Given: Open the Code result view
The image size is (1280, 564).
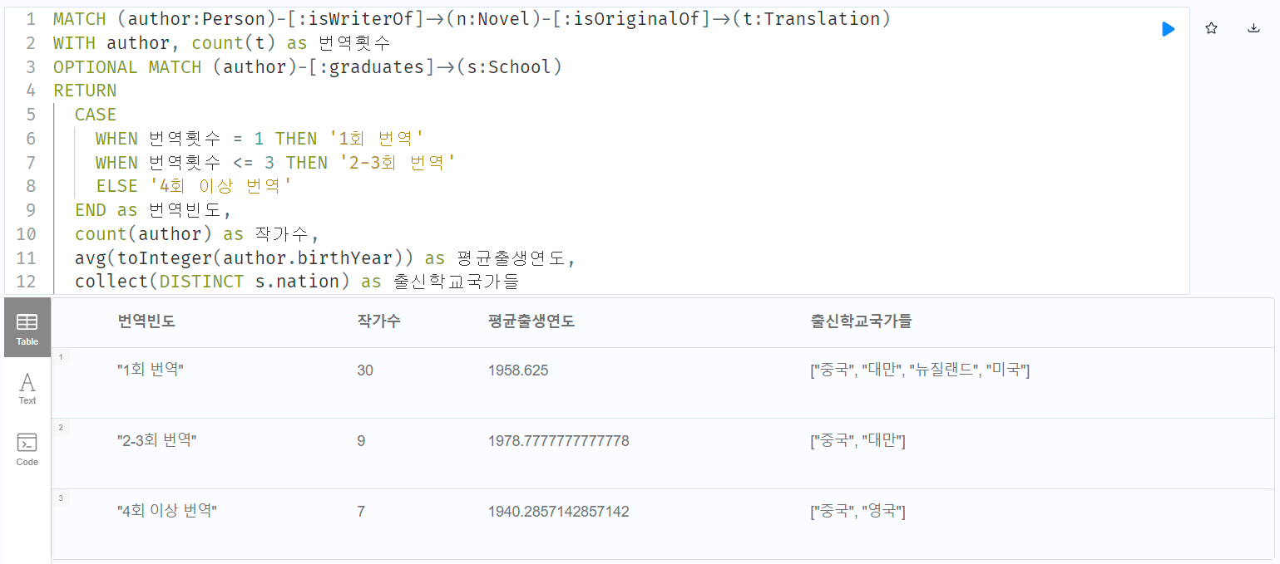Looking at the screenshot, I should click(27, 449).
